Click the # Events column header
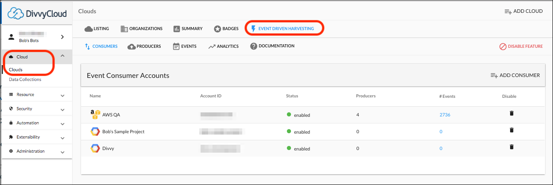Viewport: 553px width, 185px height. [447, 96]
